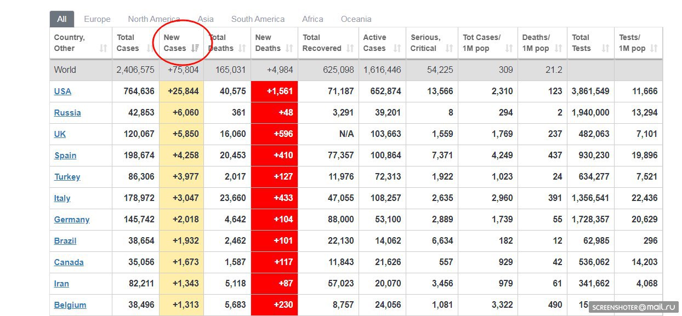Click Italy total tests 1,356,541
Screen dimensions: 682x316
click(590, 198)
